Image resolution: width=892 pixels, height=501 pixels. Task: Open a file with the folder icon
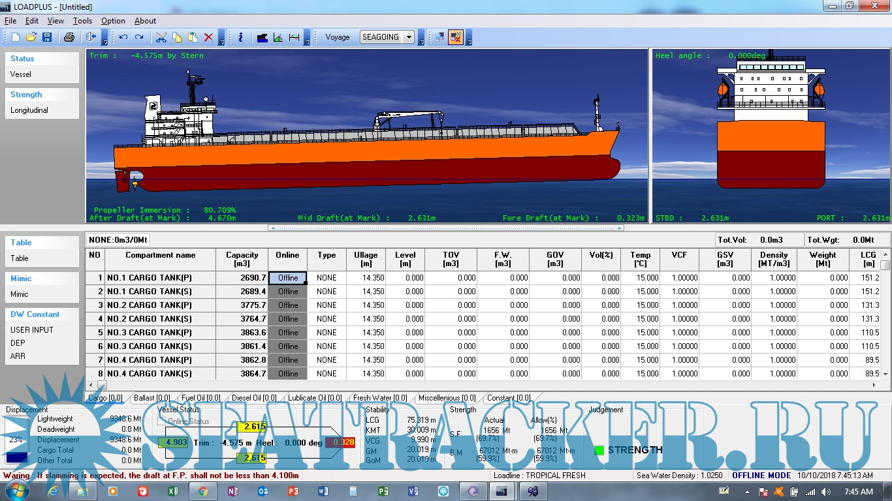[x=31, y=37]
